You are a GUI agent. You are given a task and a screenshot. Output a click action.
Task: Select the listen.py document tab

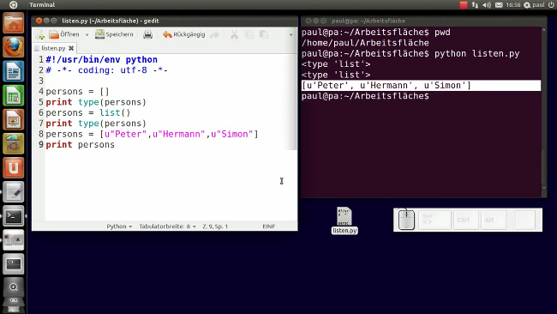pos(53,48)
